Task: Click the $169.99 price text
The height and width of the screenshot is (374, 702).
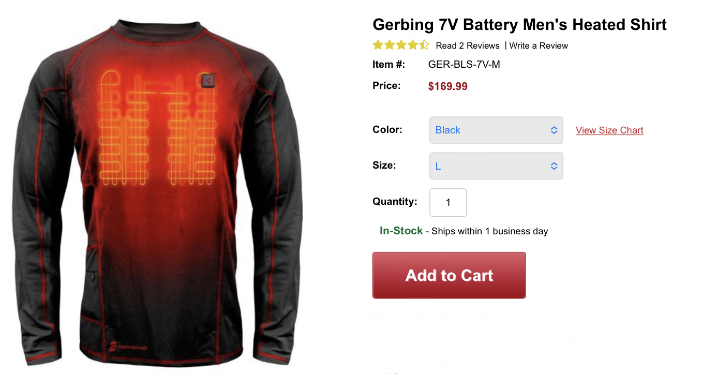Action: point(448,86)
